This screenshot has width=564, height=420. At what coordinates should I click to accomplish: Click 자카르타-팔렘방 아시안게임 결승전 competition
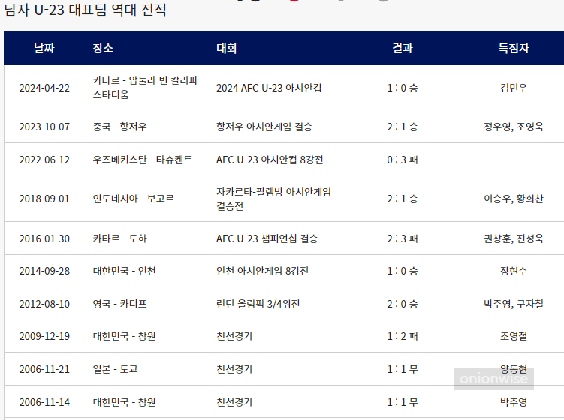pyautogui.click(x=273, y=199)
